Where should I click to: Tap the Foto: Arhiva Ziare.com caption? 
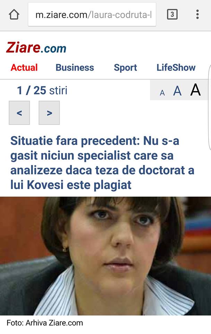[x=45, y=323]
